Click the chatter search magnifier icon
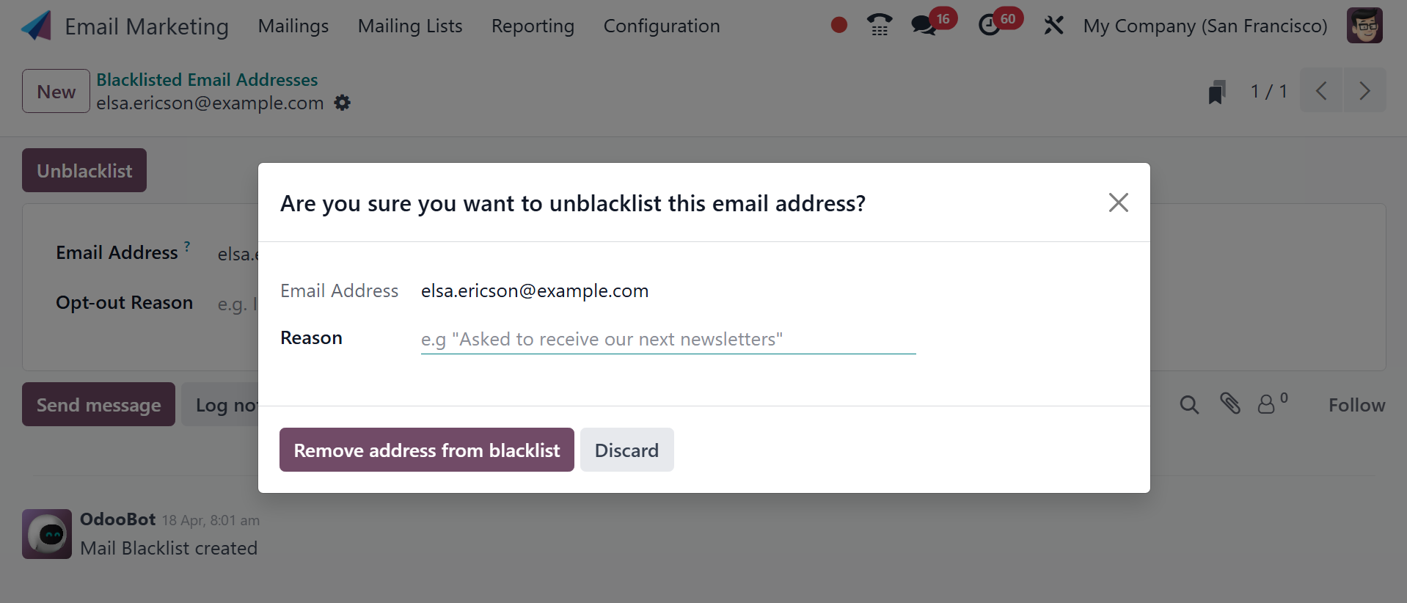 (x=1189, y=405)
